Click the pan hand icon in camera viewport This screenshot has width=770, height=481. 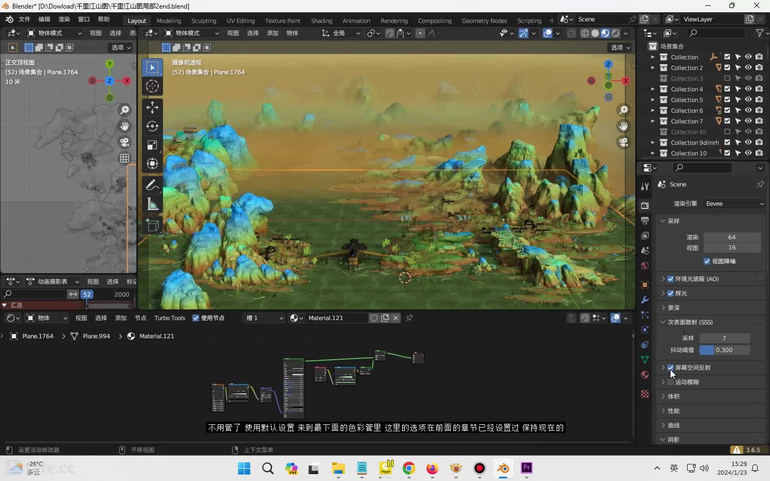tap(623, 126)
